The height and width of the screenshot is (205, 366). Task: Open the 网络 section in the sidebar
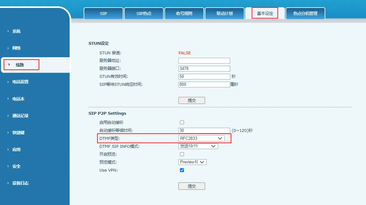(x=16, y=48)
